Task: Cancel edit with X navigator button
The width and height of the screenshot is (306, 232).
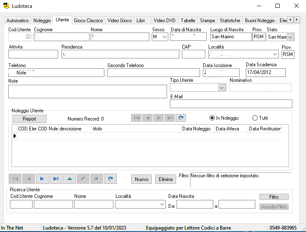Action: pyautogui.click(x=97, y=179)
